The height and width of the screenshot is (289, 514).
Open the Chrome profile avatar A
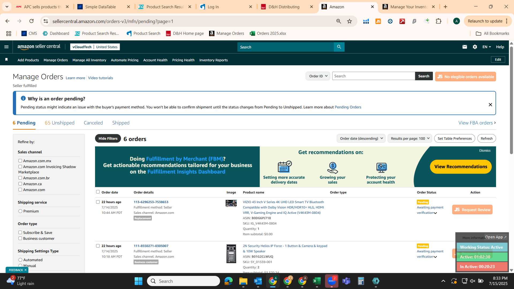[456, 21]
